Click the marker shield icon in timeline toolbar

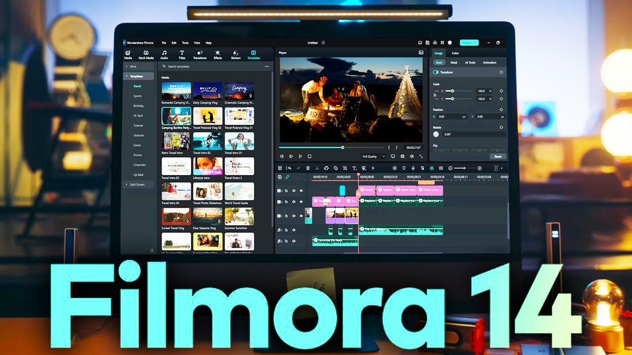coord(404,168)
